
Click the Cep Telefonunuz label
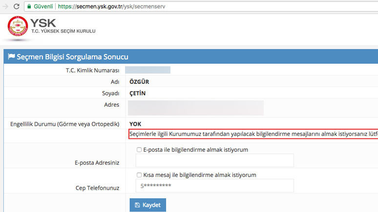97,188
